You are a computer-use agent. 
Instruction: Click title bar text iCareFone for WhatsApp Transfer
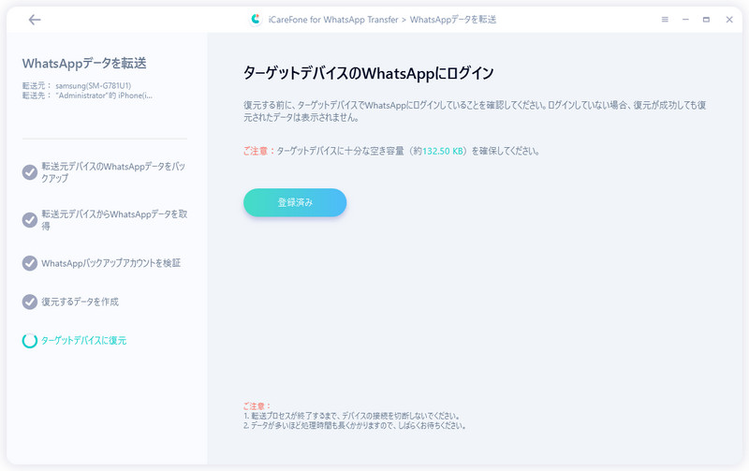[x=333, y=20]
